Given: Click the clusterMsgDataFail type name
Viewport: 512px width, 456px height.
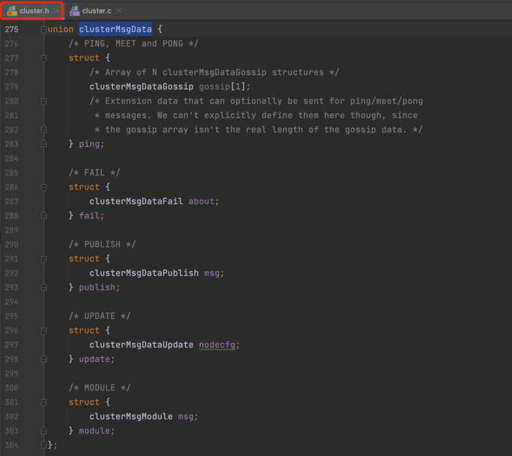Looking at the screenshot, I should coord(136,201).
